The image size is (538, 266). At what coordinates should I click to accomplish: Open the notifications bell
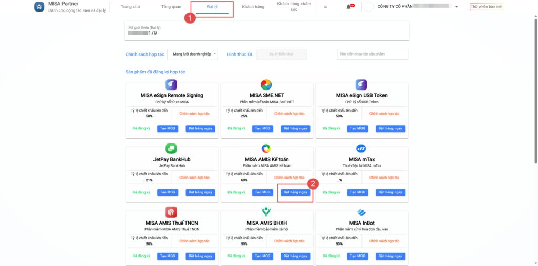tap(348, 7)
